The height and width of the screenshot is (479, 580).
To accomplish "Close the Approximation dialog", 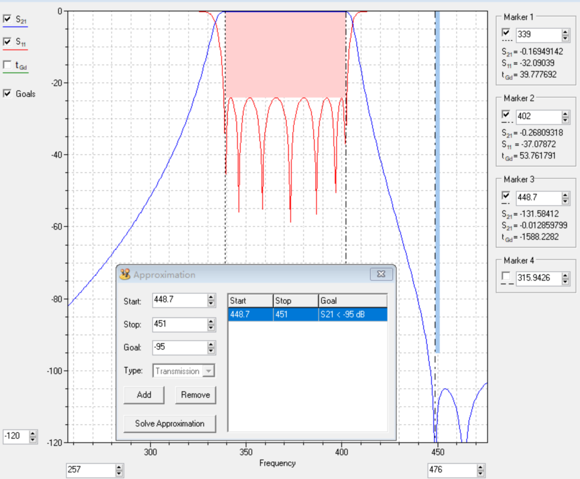I will click(380, 274).
